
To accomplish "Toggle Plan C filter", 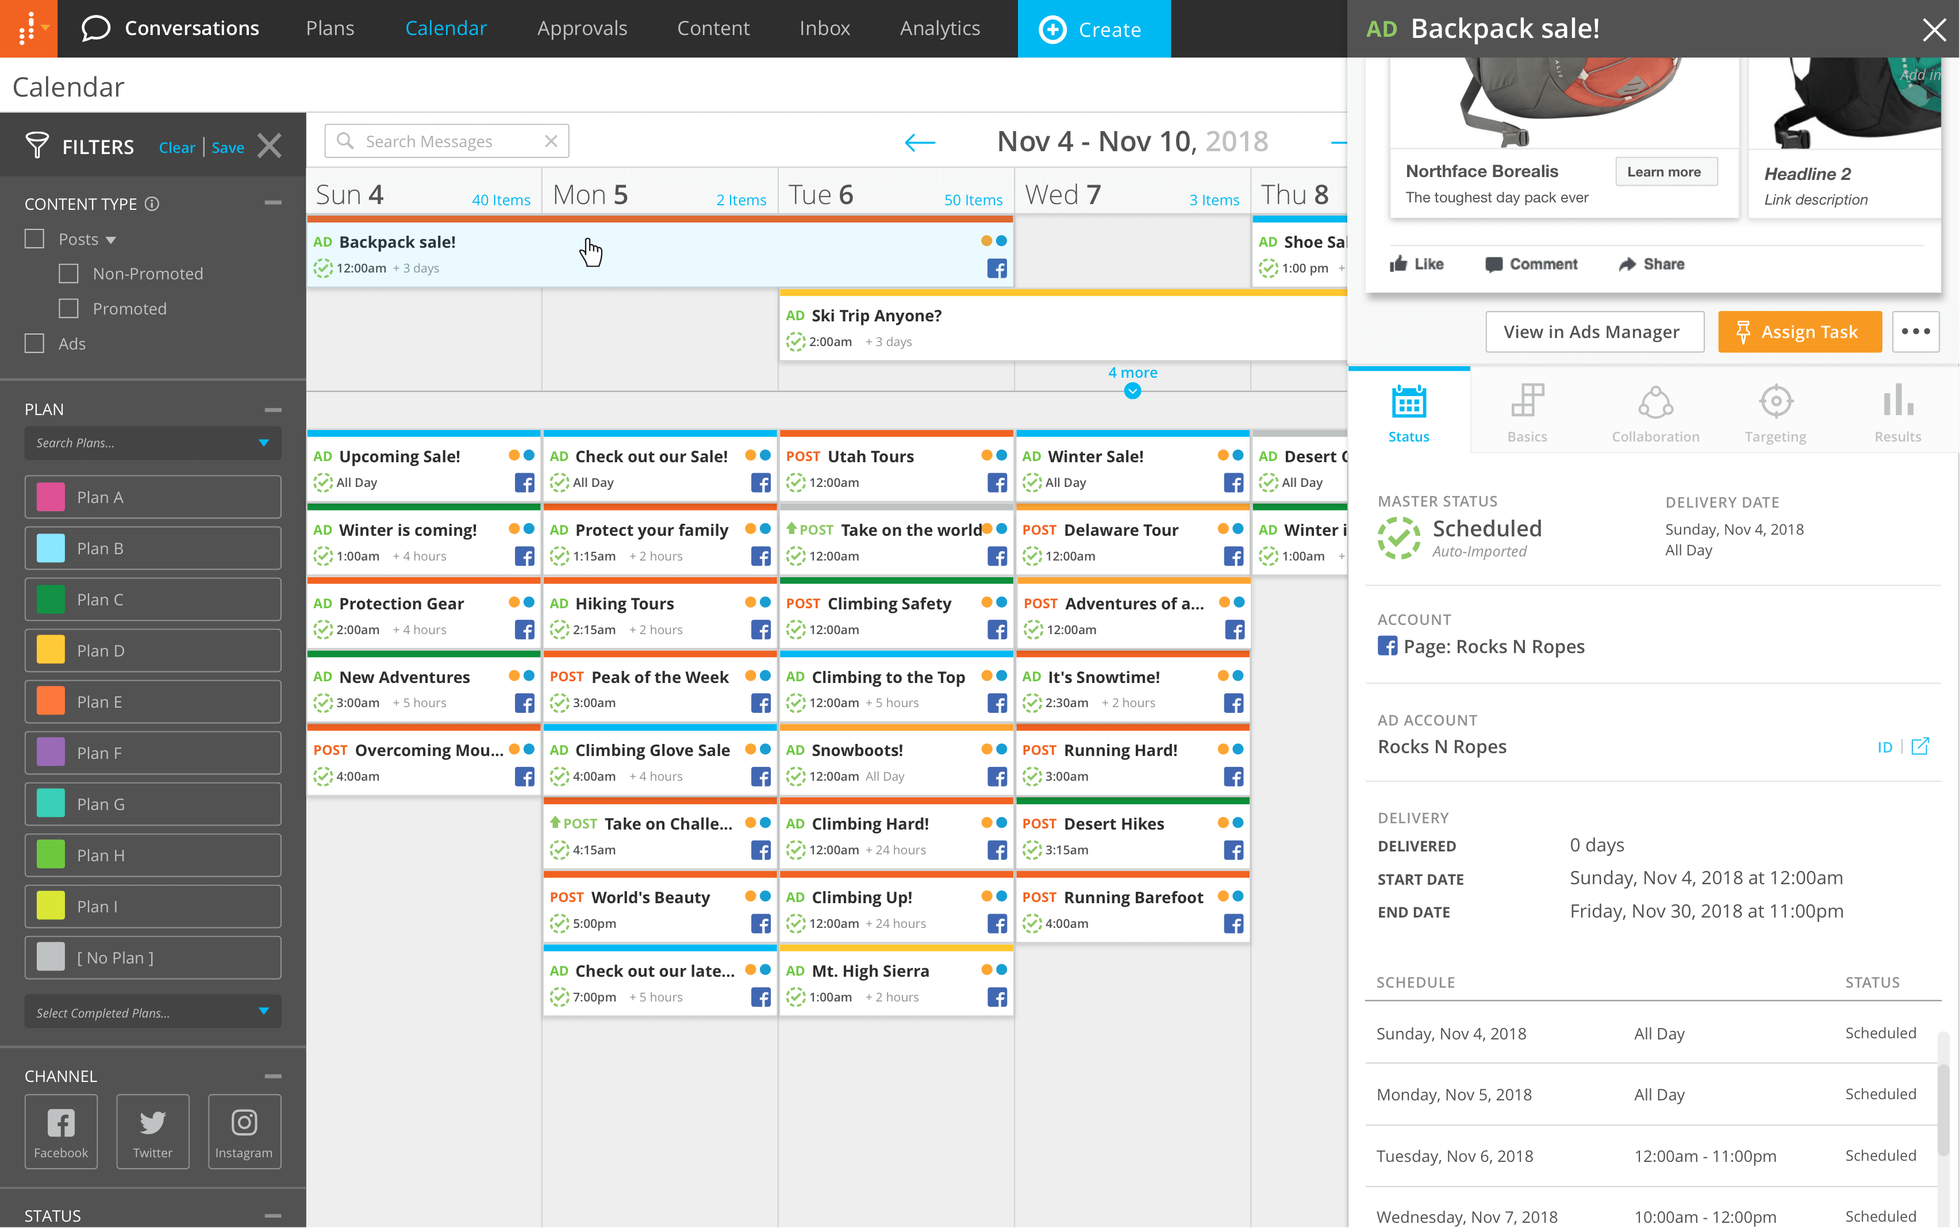I will (153, 600).
